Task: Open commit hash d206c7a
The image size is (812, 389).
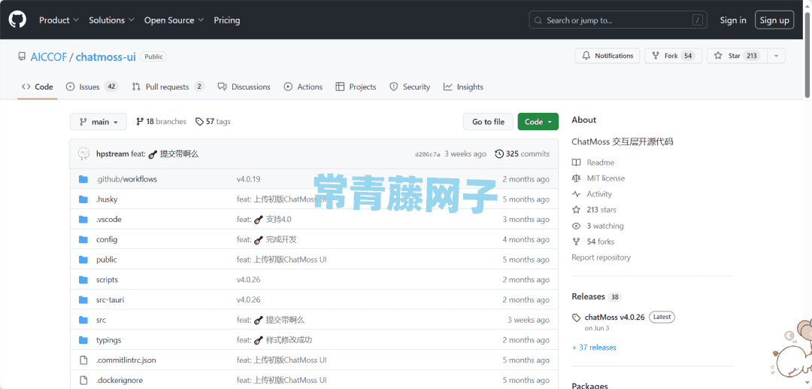Action: coord(428,154)
